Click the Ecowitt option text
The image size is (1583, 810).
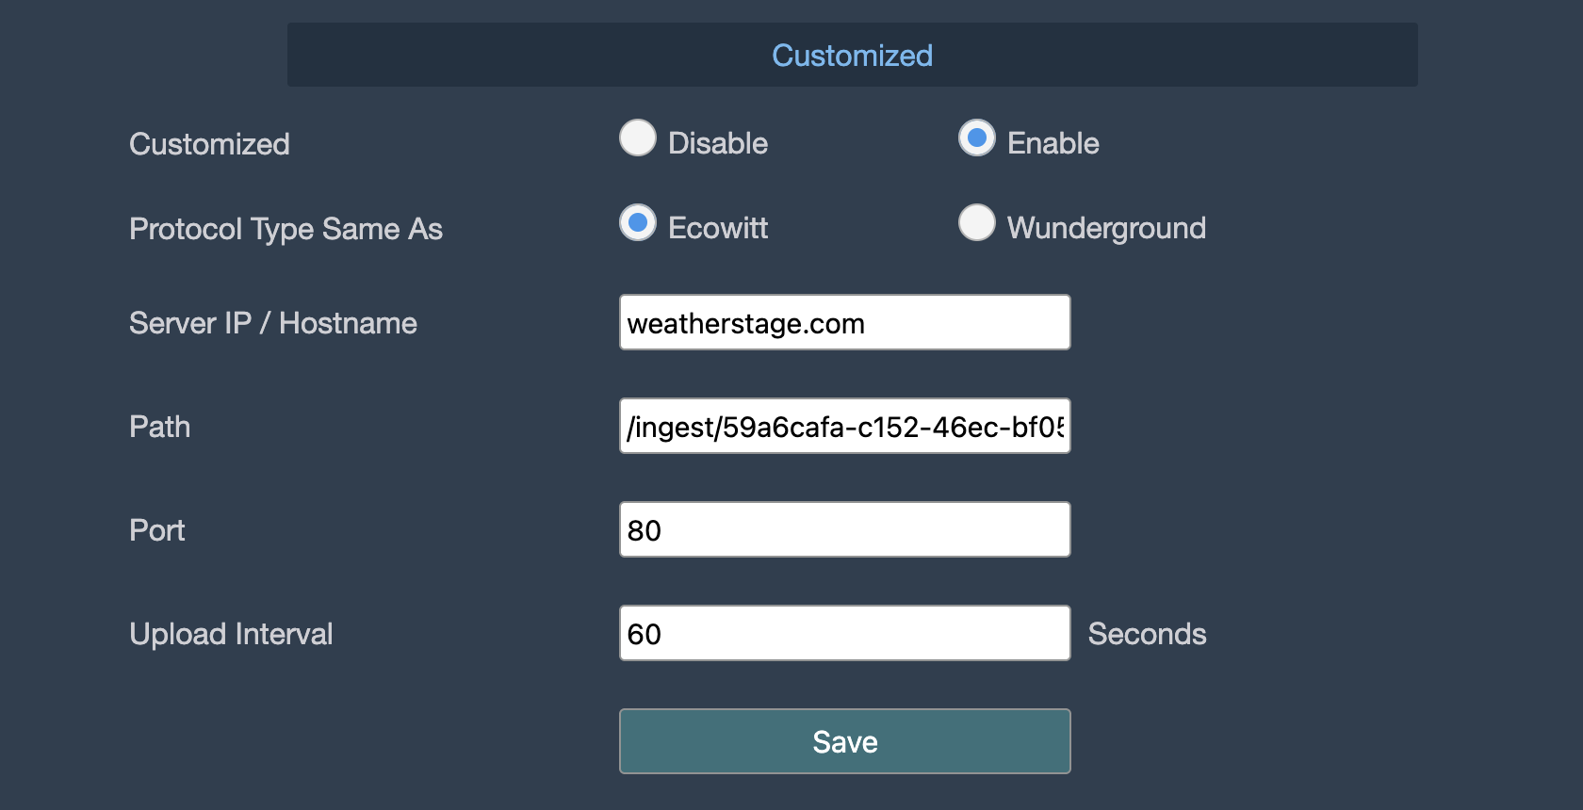point(717,227)
